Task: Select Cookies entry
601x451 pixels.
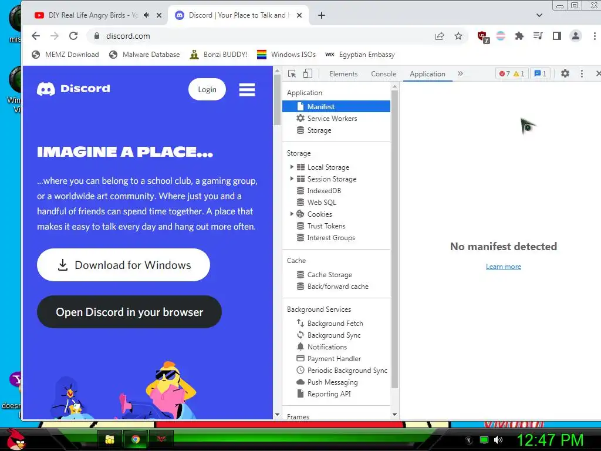Action: (319, 214)
